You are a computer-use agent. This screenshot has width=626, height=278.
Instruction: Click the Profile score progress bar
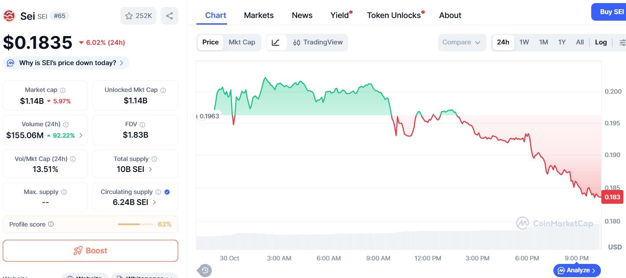(136, 224)
